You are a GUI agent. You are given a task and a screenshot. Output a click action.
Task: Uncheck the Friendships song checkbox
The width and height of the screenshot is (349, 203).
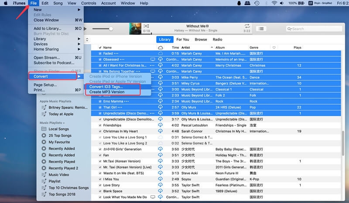[x=100, y=125]
